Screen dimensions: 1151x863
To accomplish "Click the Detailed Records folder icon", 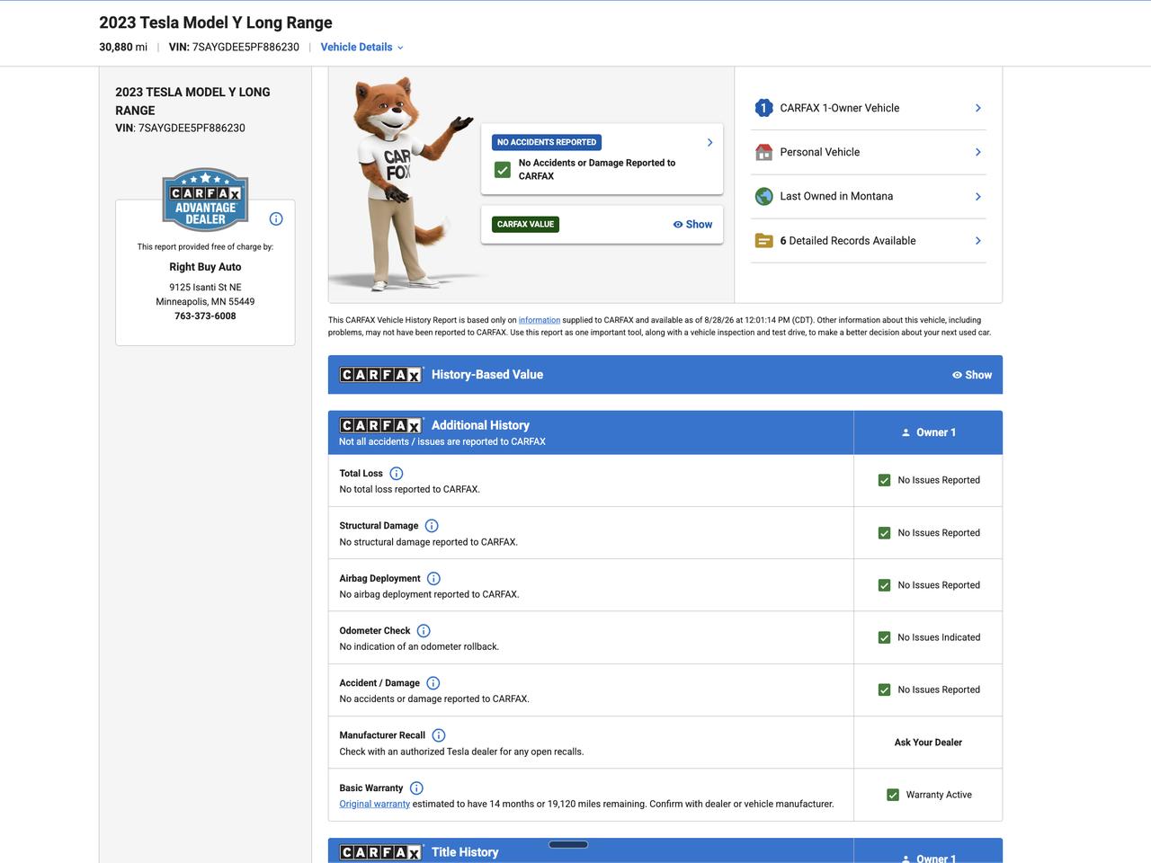I will click(763, 241).
